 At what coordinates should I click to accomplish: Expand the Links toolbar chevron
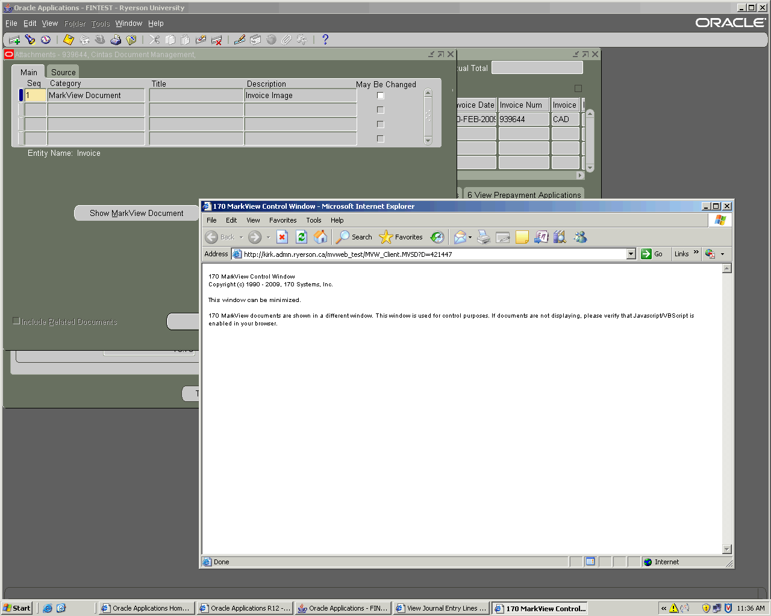[x=696, y=253]
